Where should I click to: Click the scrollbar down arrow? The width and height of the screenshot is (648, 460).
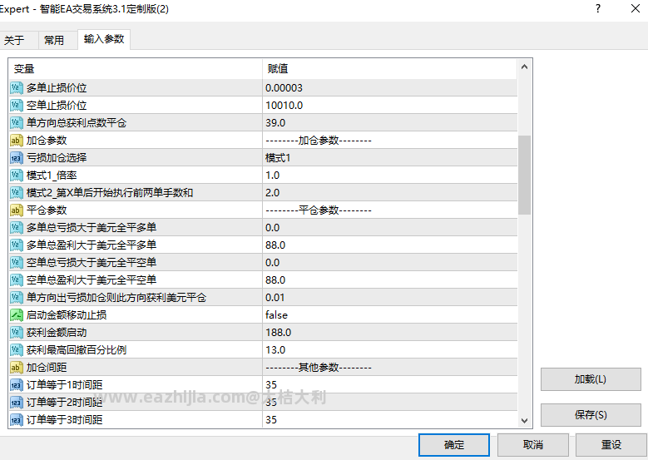(524, 420)
